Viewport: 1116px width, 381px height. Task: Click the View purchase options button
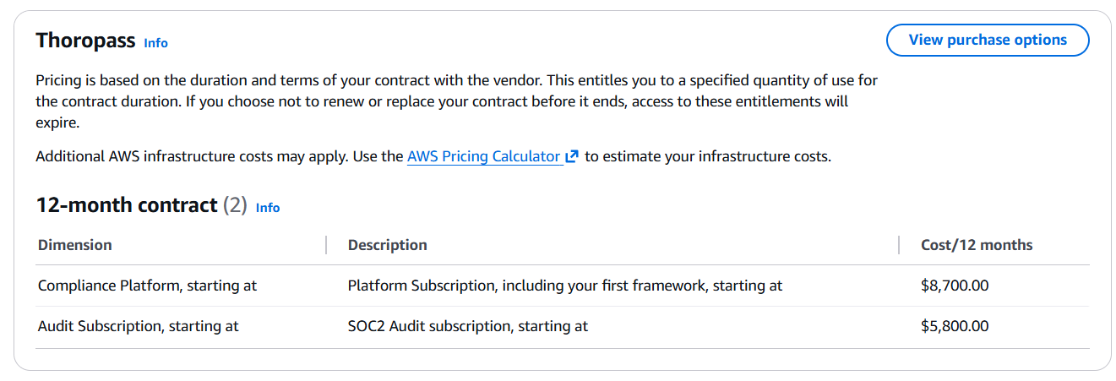987,40
